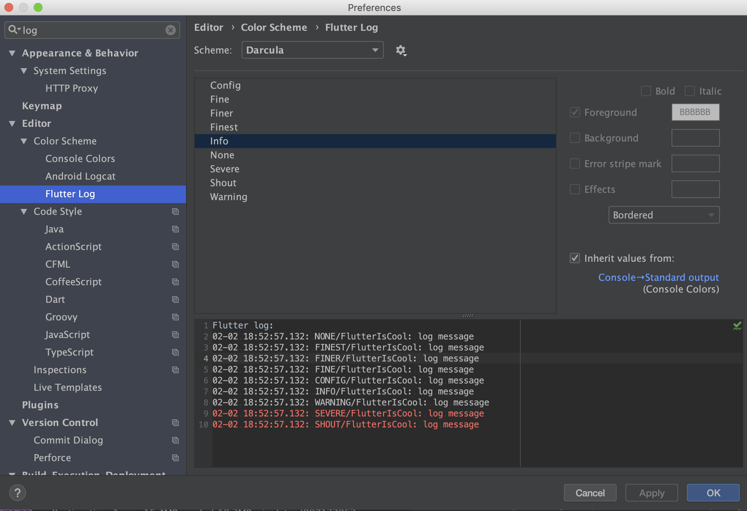Click the override icon next to Java
Image resolution: width=747 pixels, height=511 pixels.
[x=175, y=229]
